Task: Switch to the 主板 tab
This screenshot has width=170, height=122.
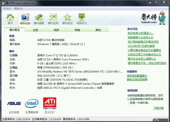Action: [35, 30]
